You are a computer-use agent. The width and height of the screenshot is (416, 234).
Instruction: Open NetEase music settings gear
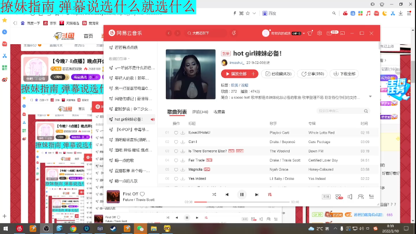pyautogui.click(x=319, y=33)
